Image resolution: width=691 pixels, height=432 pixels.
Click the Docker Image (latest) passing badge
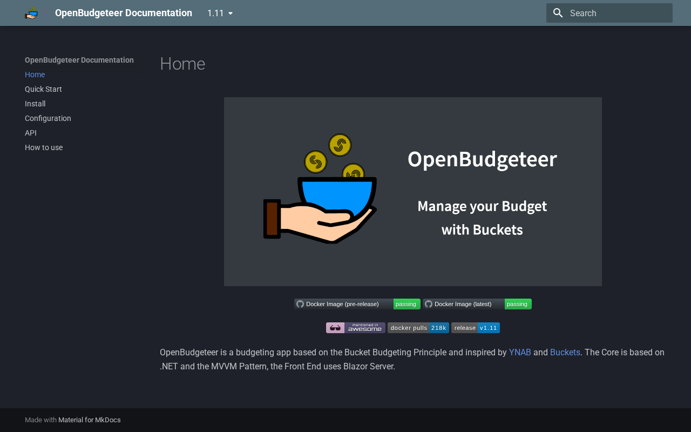[477, 304]
